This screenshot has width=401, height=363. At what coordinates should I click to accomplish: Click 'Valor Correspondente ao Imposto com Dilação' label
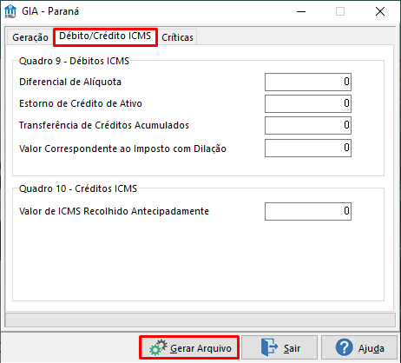122,148
